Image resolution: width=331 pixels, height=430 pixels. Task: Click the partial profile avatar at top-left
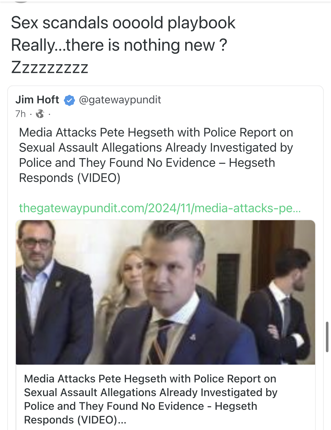[x=21, y=1]
